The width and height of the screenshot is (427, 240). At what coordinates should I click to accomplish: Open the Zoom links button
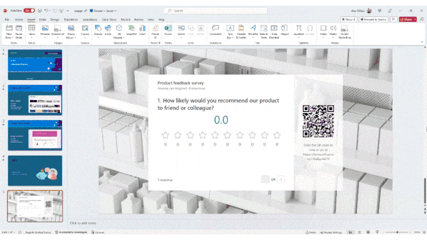[x=181, y=31]
